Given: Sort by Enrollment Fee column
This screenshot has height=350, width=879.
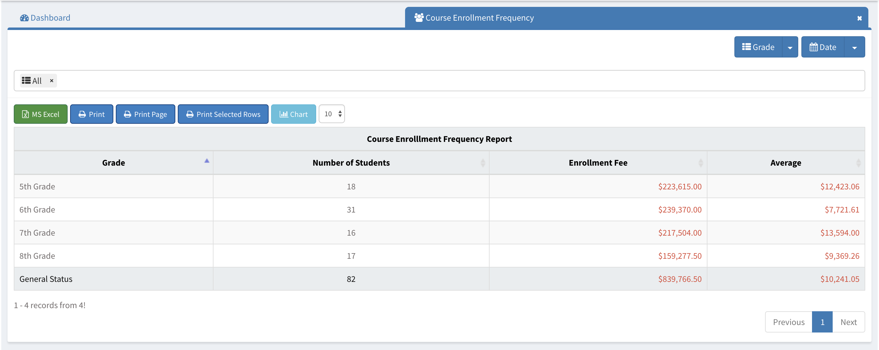Looking at the screenshot, I should (598, 162).
